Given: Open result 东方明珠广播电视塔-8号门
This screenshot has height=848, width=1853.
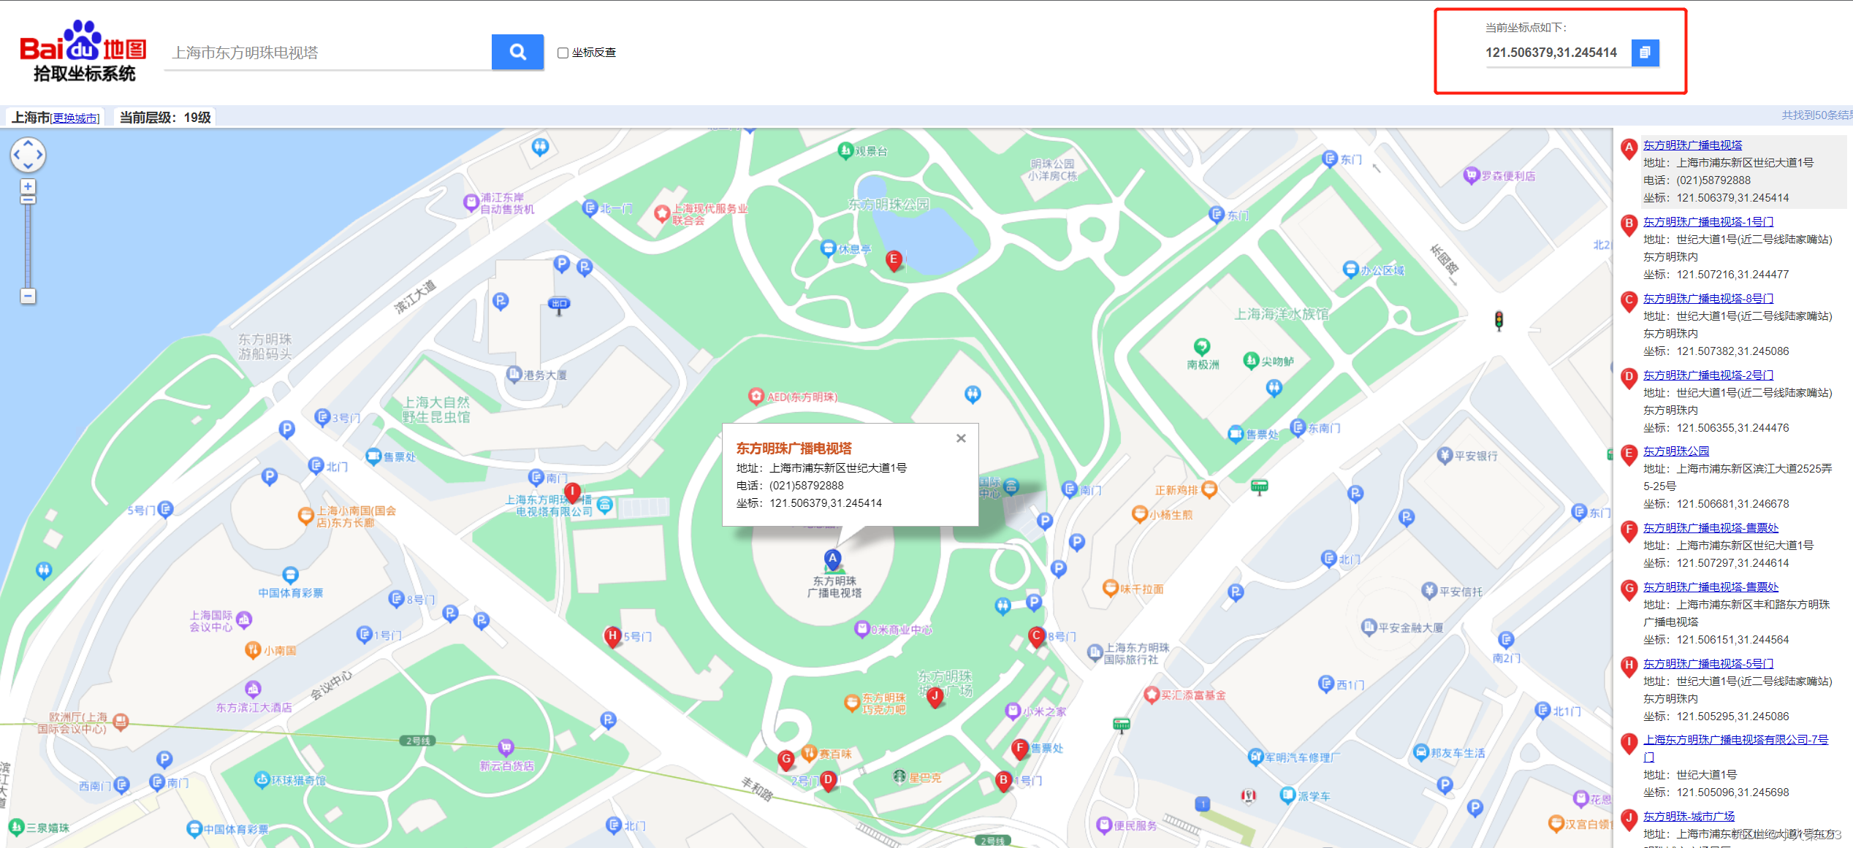Looking at the screenshot, I should coord(1708,299).
